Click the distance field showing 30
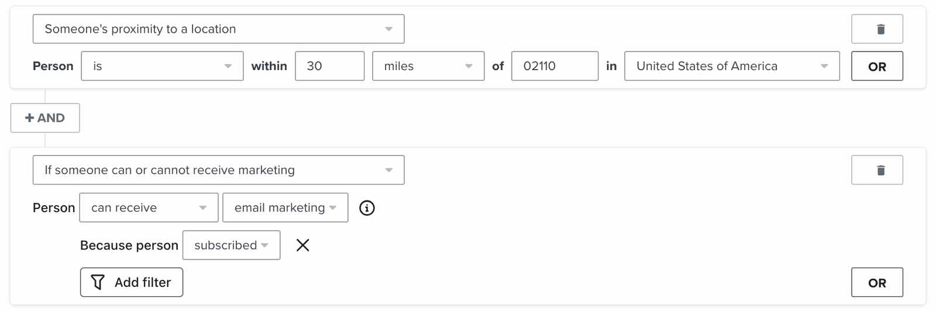 click(329, 66)
